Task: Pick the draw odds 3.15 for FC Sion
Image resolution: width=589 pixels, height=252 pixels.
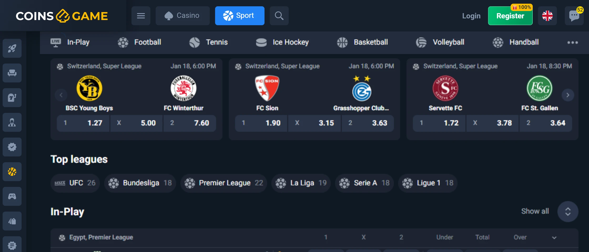Action: tap(314, 123)
